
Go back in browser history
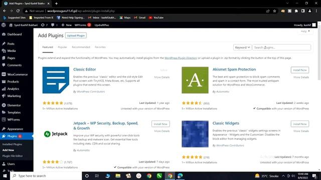click(x=5, y=11)
